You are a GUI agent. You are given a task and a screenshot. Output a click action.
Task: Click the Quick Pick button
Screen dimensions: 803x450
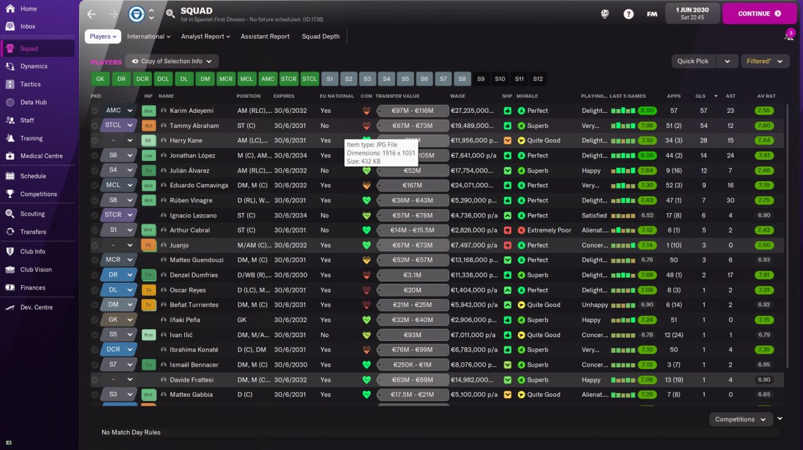pyautogui.click(x=693, y=61)
